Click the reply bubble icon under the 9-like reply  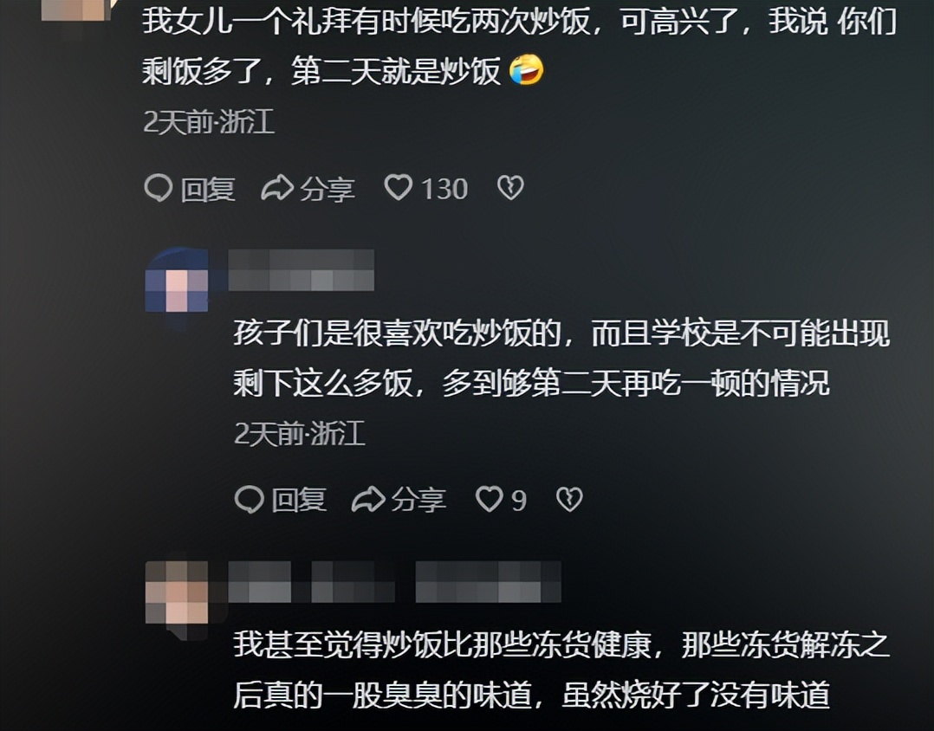(x=249, y=499)
